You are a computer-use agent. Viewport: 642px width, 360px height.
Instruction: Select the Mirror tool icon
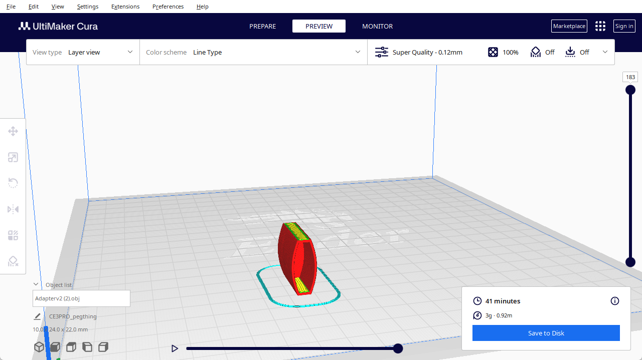13,209
